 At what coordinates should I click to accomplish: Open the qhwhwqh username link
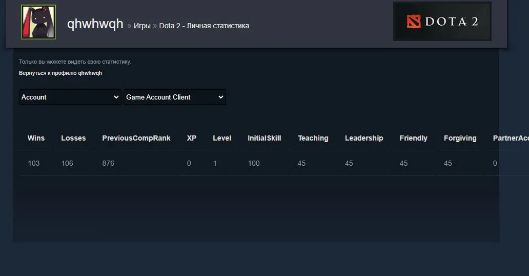pyautogui.click(x=95, y=24)
